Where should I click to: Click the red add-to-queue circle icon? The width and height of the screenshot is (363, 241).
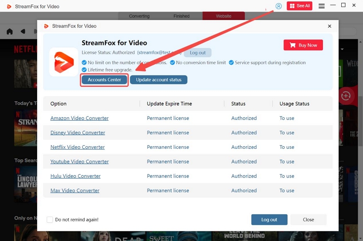point(346,96)
